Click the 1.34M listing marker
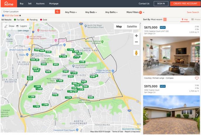This screenshot has height=135, width=201. click(37, 86)
